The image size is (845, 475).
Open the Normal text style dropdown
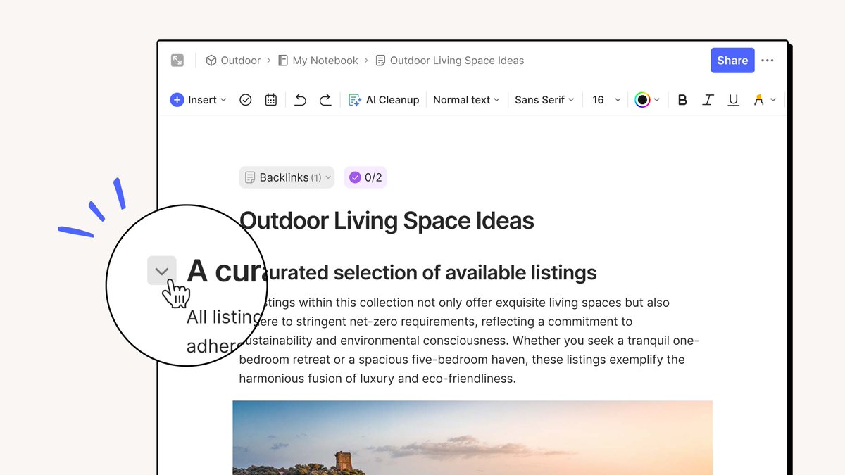pyautogui.click(x=465, y=99)
